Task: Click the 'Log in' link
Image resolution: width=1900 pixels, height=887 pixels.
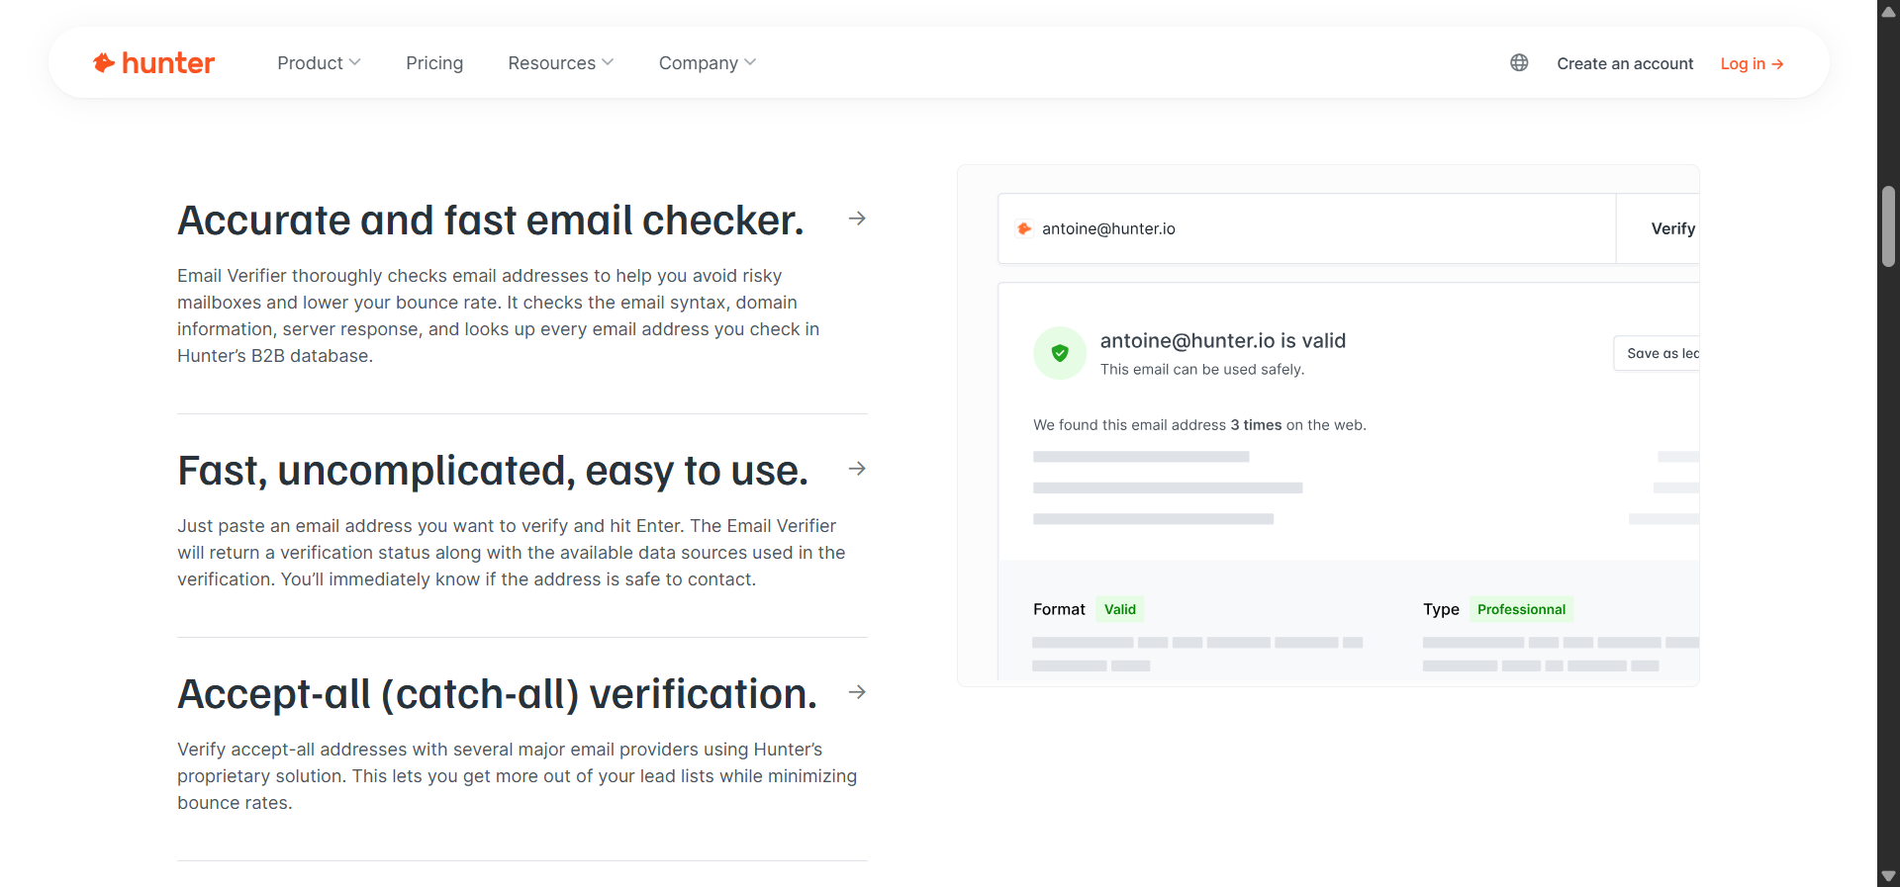Action: 1752,63
